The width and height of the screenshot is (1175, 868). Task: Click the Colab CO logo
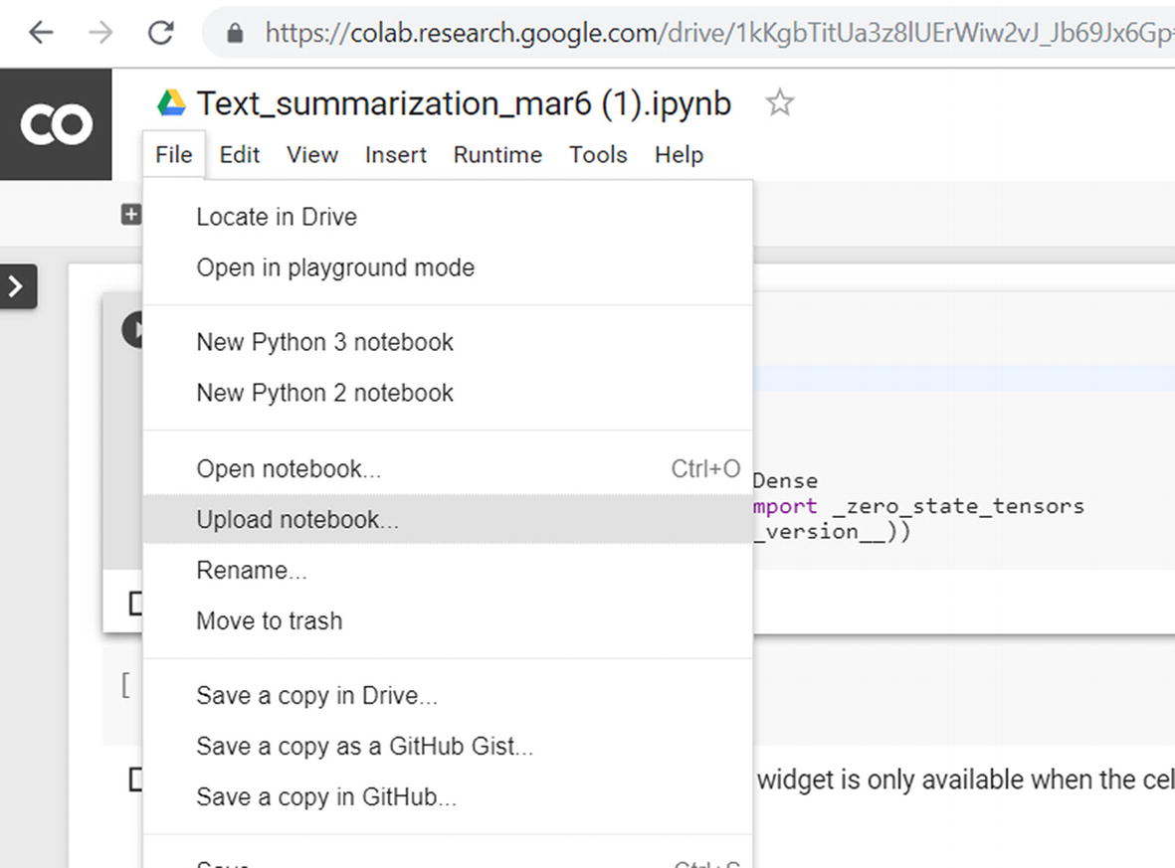[56, 124]
